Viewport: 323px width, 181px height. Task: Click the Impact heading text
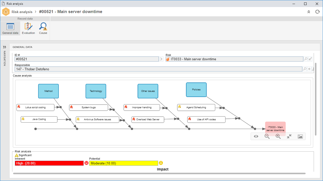click(163, 169)
